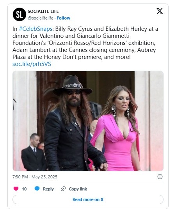Click the like count number 10

(24, 189)
